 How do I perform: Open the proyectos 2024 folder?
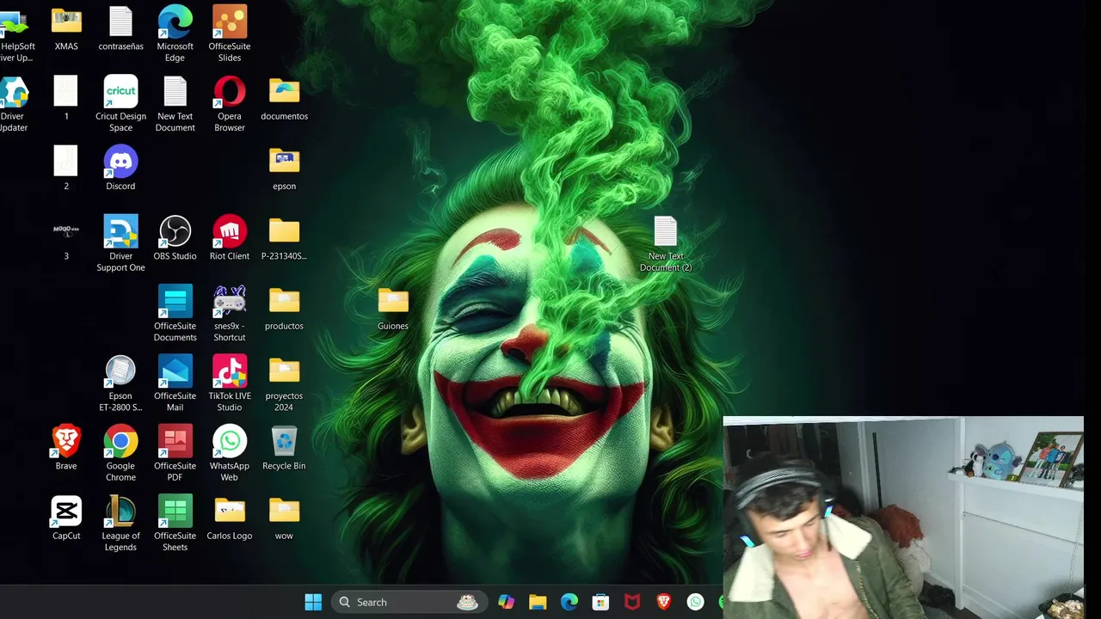point(284,383)
